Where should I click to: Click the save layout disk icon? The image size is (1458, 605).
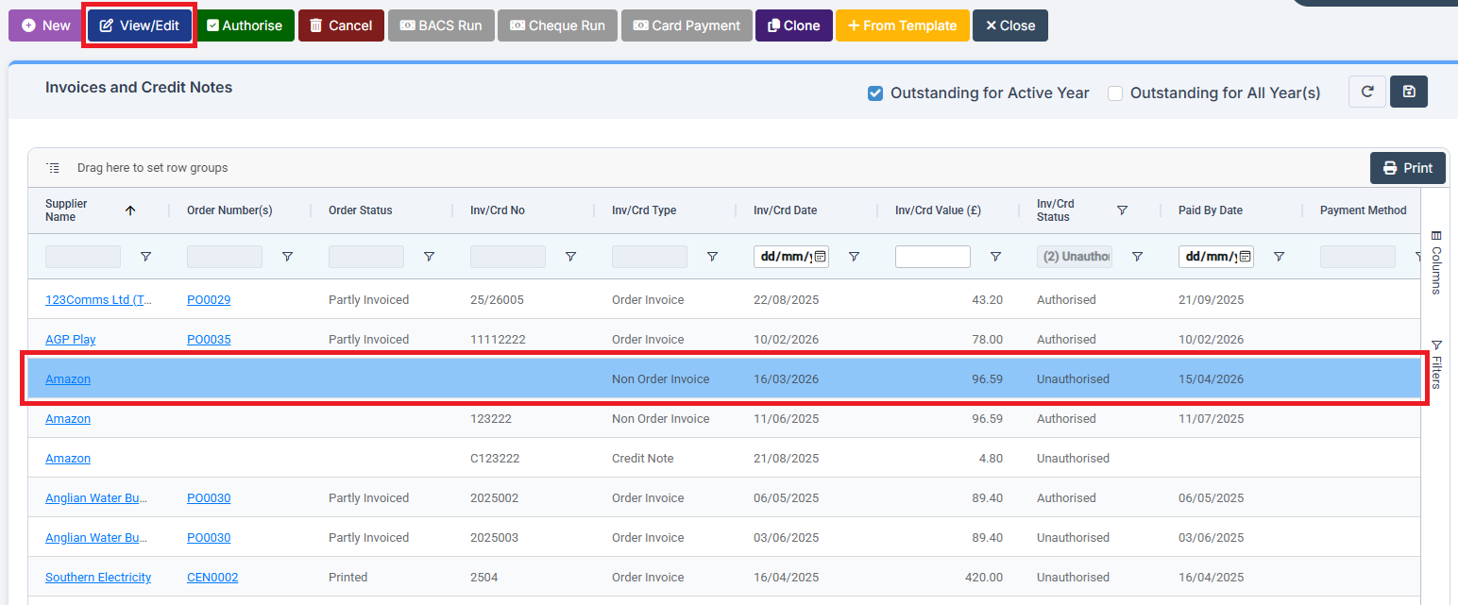pyautogui.click(x=1409, y=92)
